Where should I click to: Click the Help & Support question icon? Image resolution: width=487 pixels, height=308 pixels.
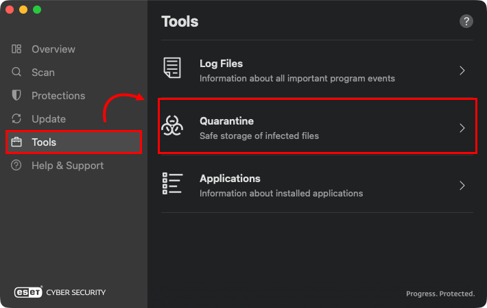[x=17, y=166]
